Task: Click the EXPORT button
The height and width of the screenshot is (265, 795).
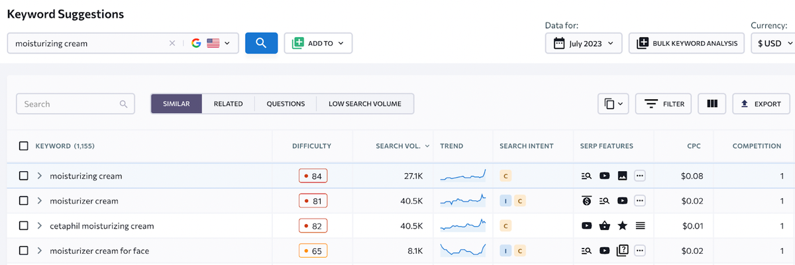Action: click(761, 104)
